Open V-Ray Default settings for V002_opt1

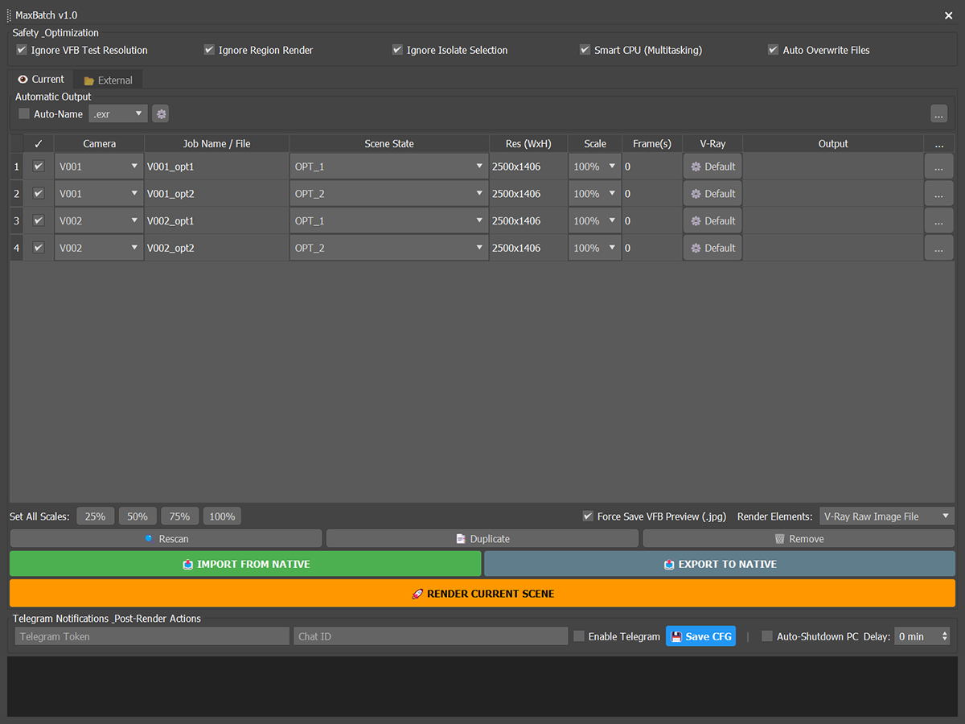click(712, 221)
